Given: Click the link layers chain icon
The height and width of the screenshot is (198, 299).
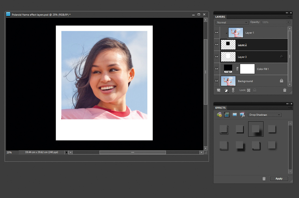Looking at the screenshot, I should click(233, 90).
